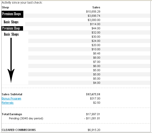Screen dimensions: 152x133
Task: Click the Sales Subtotal $17,677.51 value
Action: (x=93, y=94)
